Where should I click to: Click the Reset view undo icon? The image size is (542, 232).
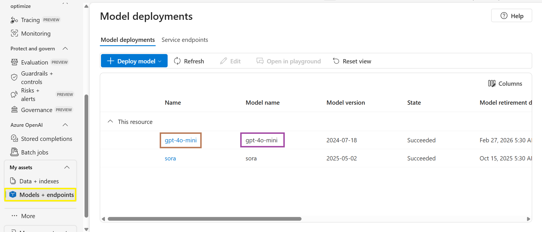pos(336,61)
